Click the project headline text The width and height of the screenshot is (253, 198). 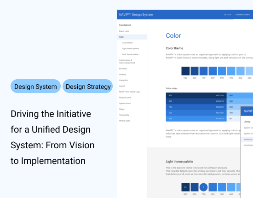coord(52,137)
